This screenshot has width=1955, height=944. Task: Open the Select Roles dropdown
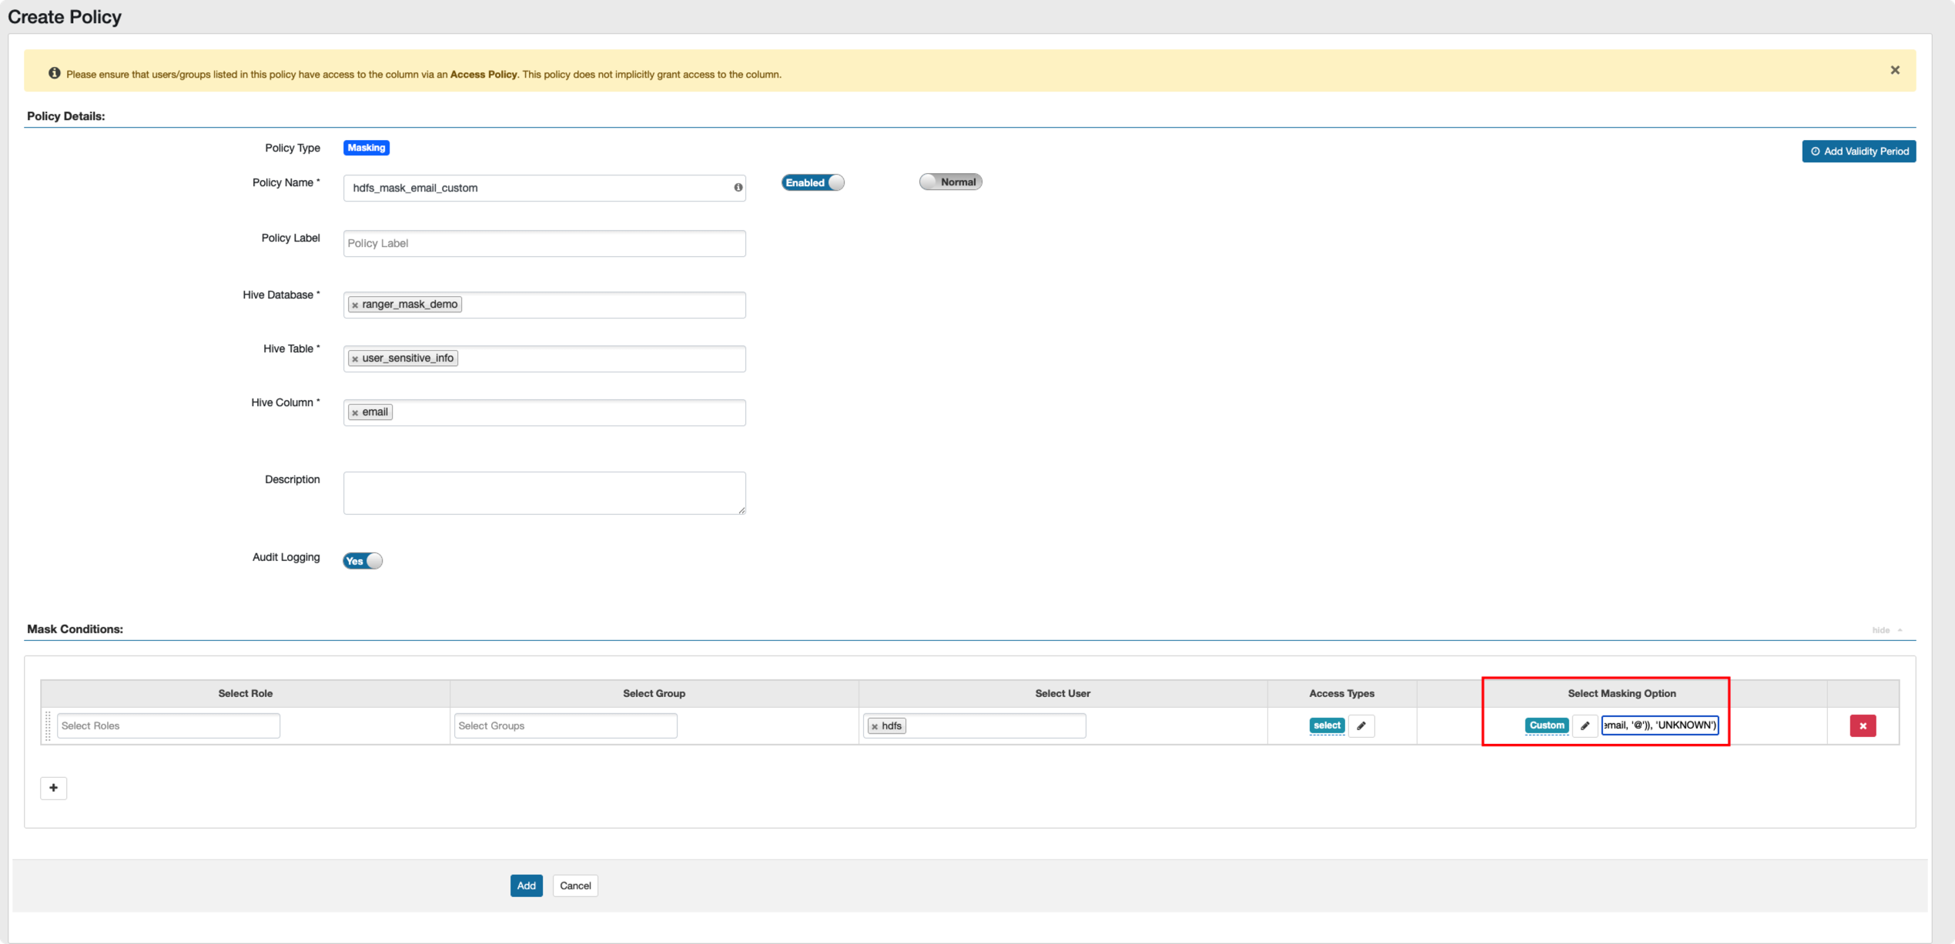pos(168,726)
